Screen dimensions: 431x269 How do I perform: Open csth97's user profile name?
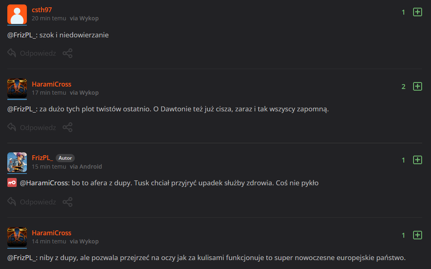(x=42, y=10)
